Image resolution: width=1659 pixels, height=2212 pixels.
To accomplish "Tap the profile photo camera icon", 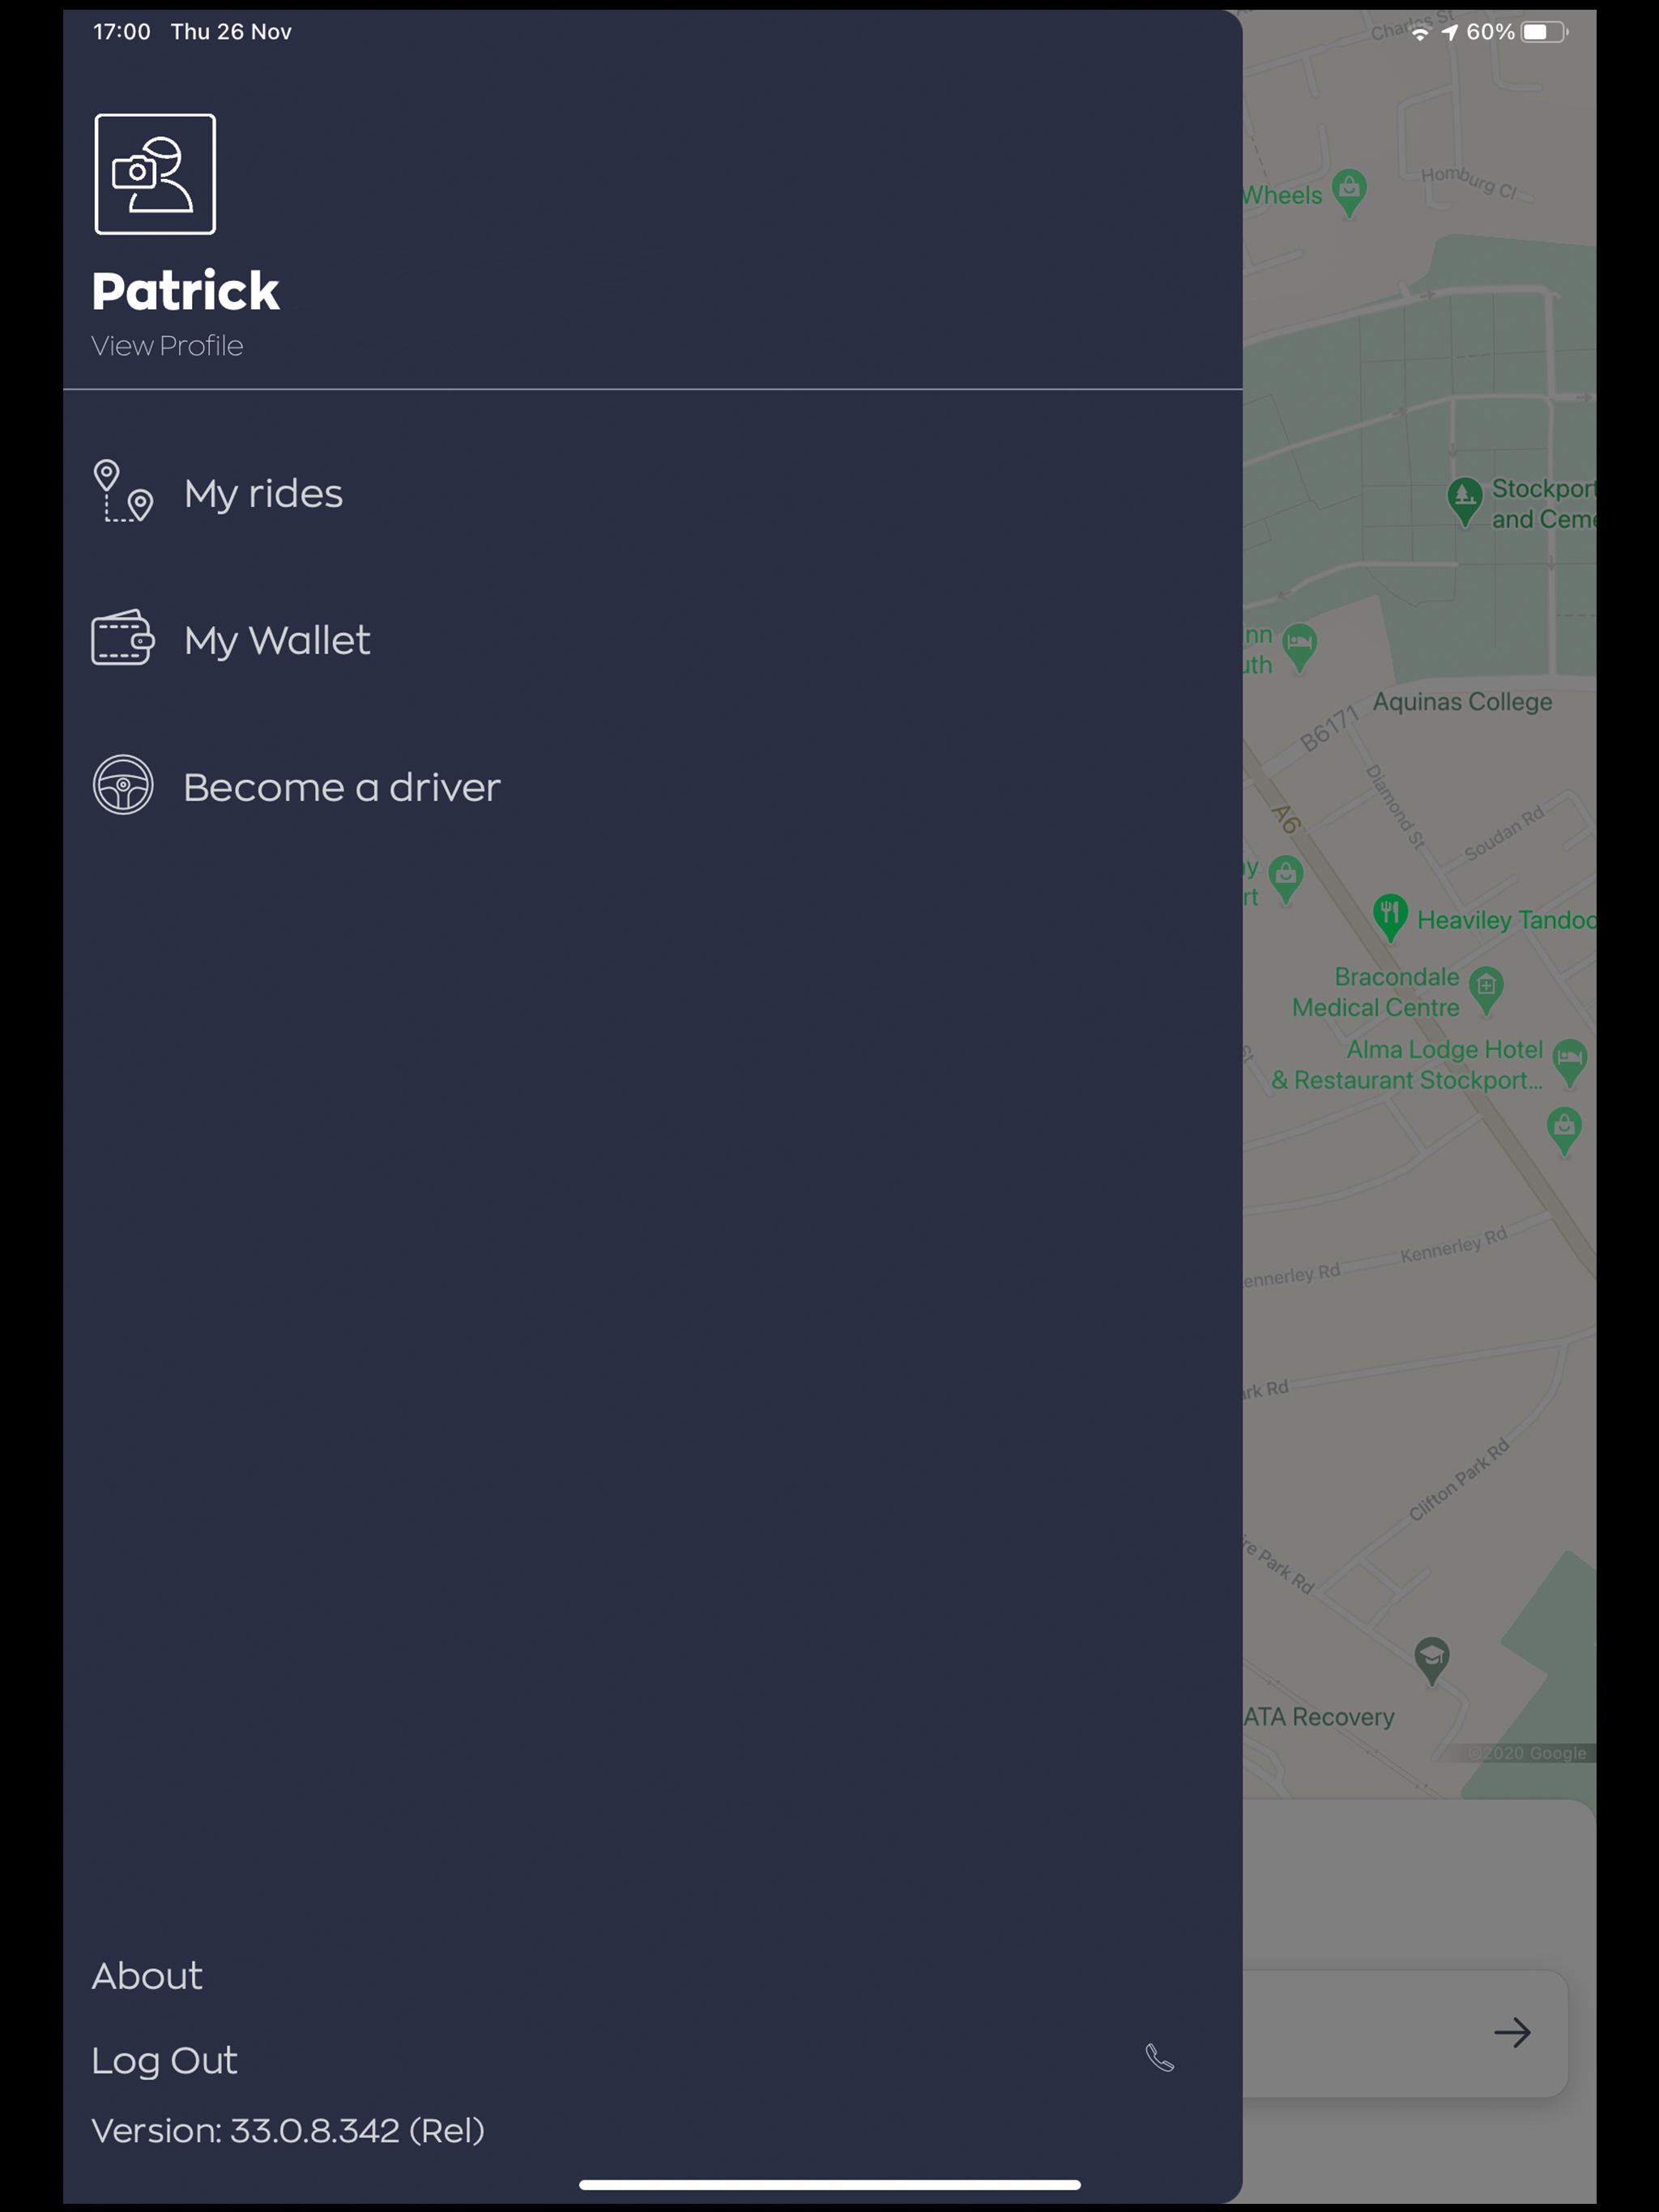I will pyautogui.click(x=155, y=174).
